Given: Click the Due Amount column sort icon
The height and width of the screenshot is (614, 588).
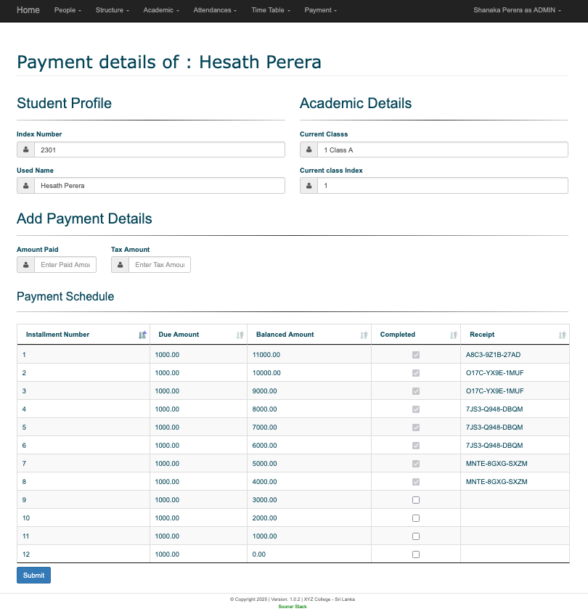Looking at the screenshot, I should tap(240, 335).
